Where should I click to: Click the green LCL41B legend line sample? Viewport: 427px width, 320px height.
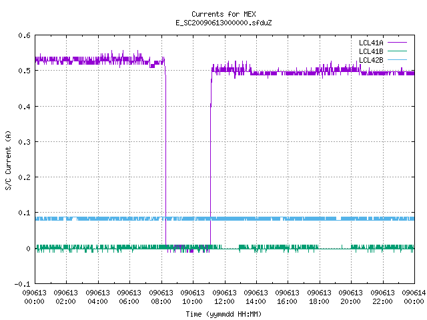397,51
